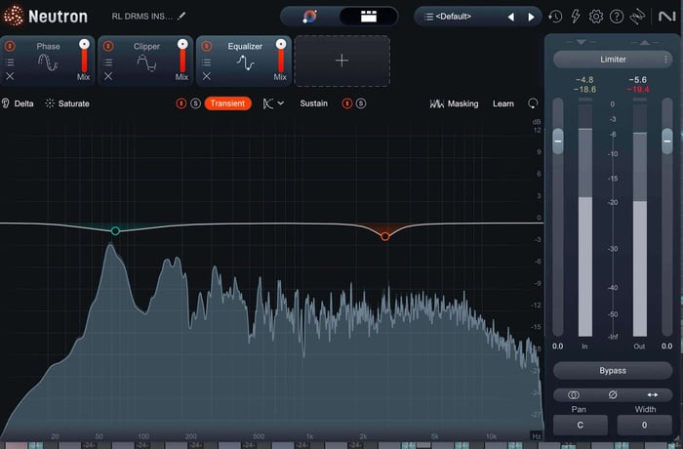683x449 pixels.
Task: Adjust the output gain fader
Action: [x=666, y=141]
